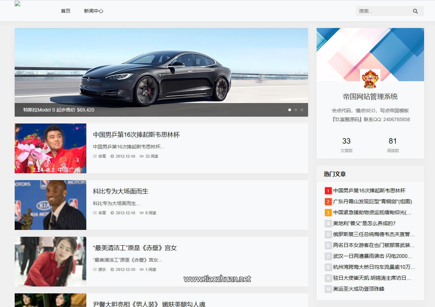Click the 热门文章 heading
This screenshot has height=307, width=435.
pos(335,174)
